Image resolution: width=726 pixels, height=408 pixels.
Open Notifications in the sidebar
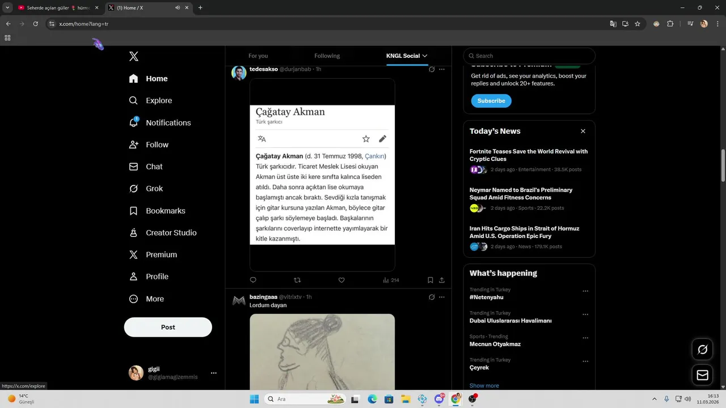pos(160,122)
